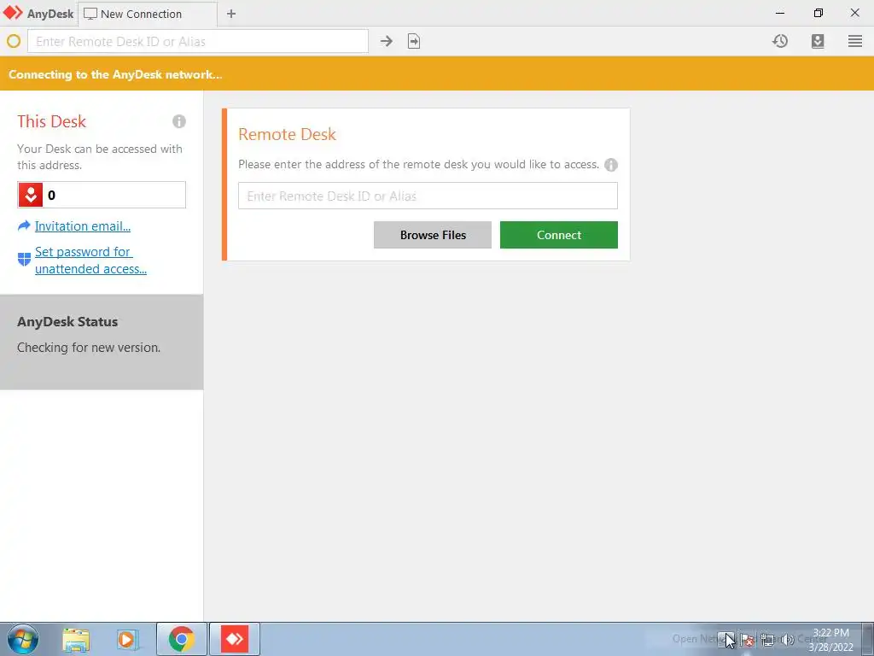Open Set password for unattended access link
The image size is (874, 656).
(x=90, y=260)
